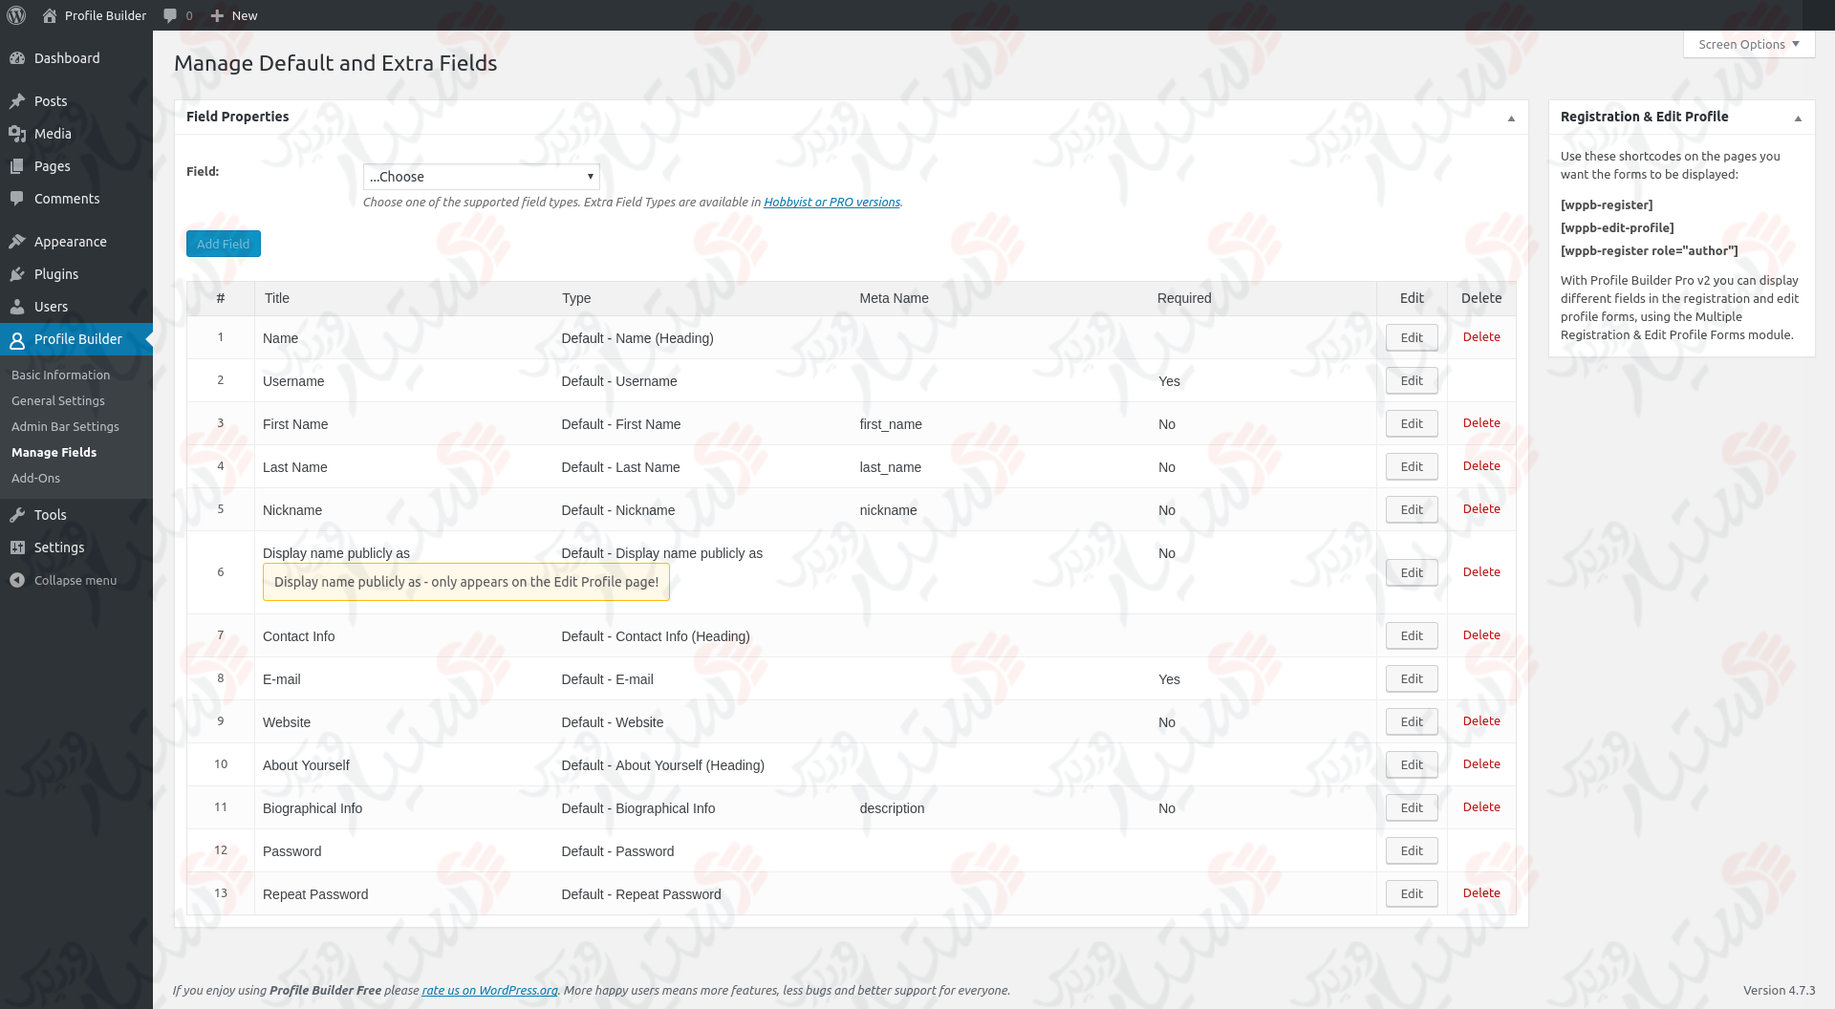
Task: Collapse the Field Properties panel
Action: [x=1511, y=117]
